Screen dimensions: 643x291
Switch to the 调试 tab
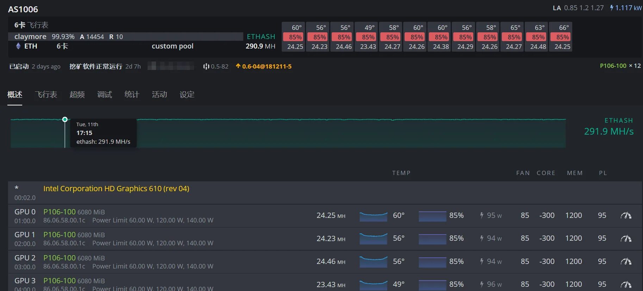(105, 95)
